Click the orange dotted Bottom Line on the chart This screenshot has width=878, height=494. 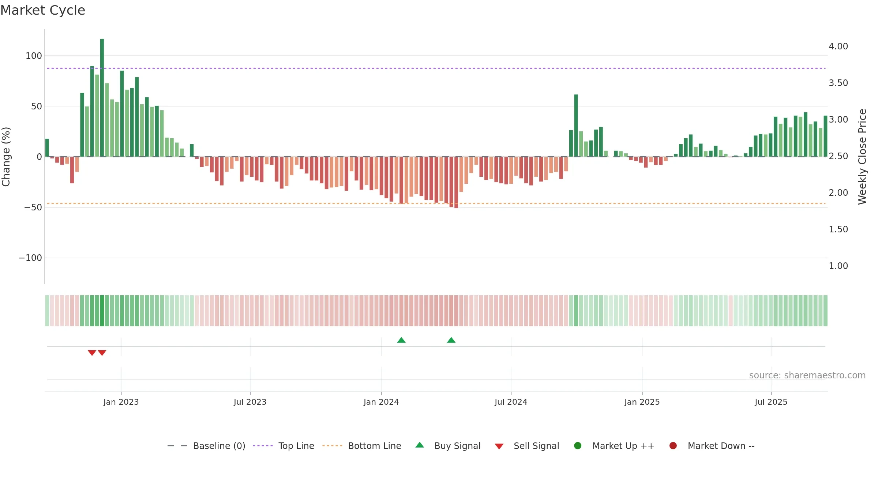pyautogui.click(x=436, y=203)
